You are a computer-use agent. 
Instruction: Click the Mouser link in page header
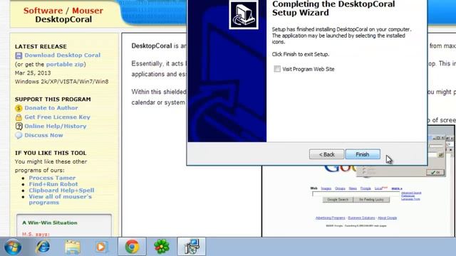pyautogui.click(x=88, y=11)
